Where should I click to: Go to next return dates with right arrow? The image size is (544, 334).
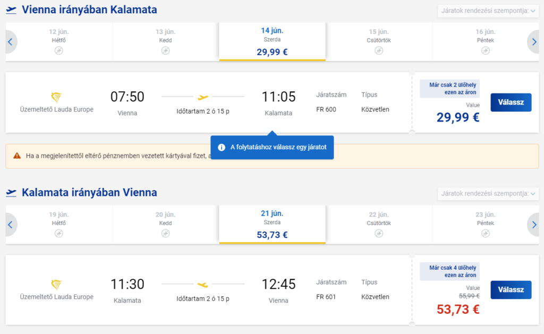(x=533, y=225)
